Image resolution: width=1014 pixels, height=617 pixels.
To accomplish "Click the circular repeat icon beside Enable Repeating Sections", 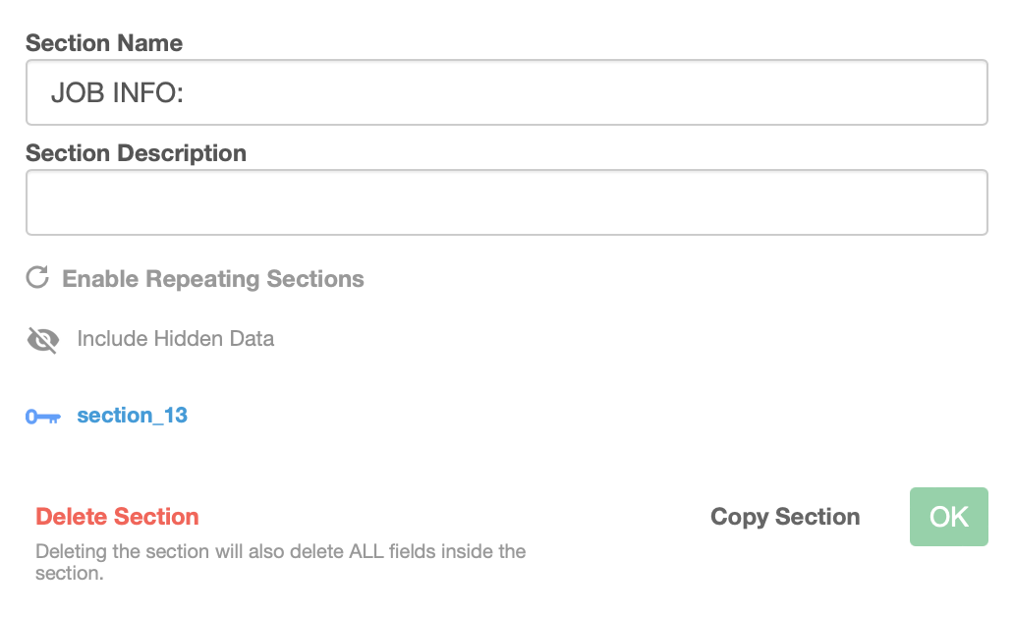I will point(36,278).
